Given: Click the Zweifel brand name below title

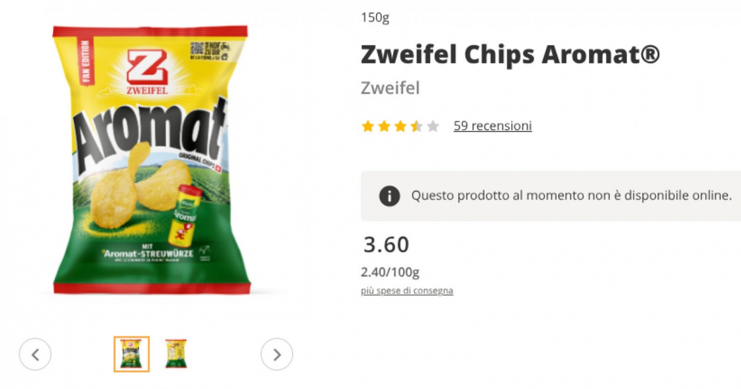Looking at the screenshot, I should pos(390,88).
